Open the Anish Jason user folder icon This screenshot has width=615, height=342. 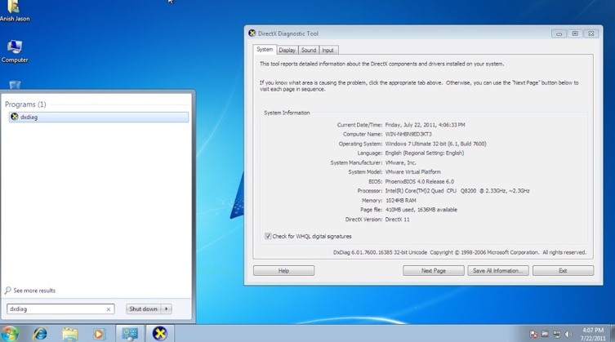(x=15, y=11)
